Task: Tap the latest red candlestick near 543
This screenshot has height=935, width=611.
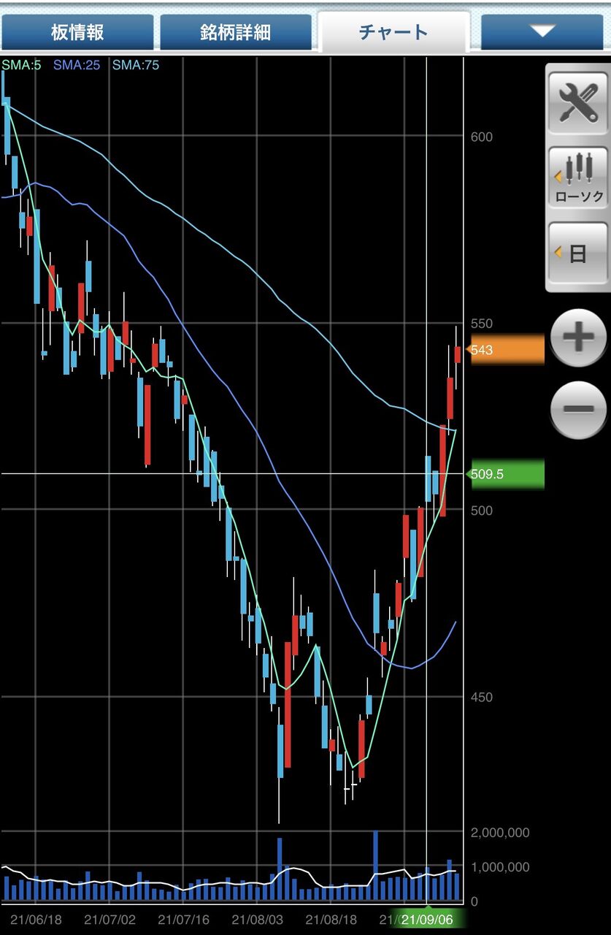Action: tap(458, 354)
